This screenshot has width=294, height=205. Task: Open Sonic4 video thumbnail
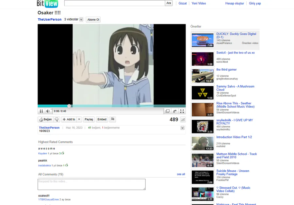coord(203,59)
